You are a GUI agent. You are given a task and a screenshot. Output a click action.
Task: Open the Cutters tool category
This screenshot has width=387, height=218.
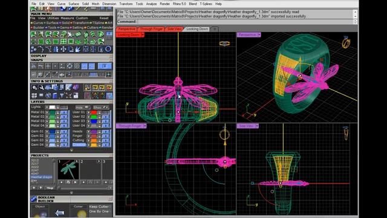93,27
